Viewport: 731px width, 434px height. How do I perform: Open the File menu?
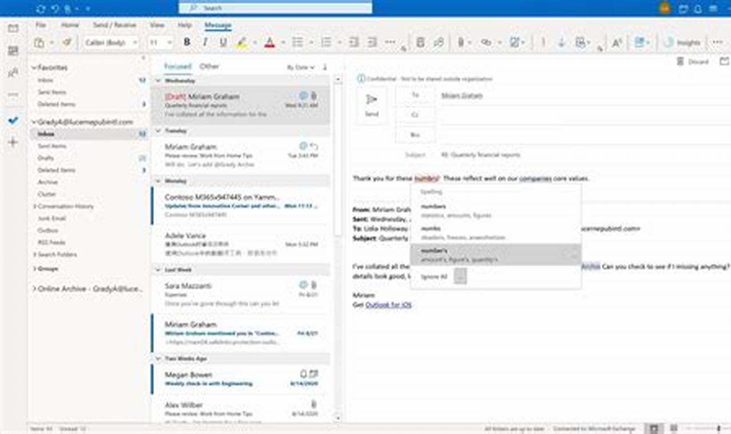click(41, 25)
